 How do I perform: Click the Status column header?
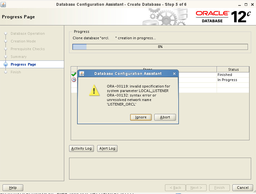point(233,69)
